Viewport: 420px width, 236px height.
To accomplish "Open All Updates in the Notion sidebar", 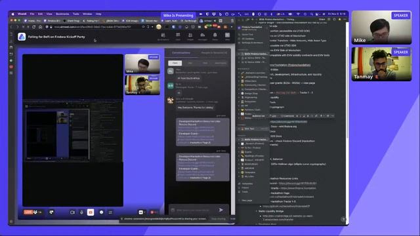I will (248, 39).
